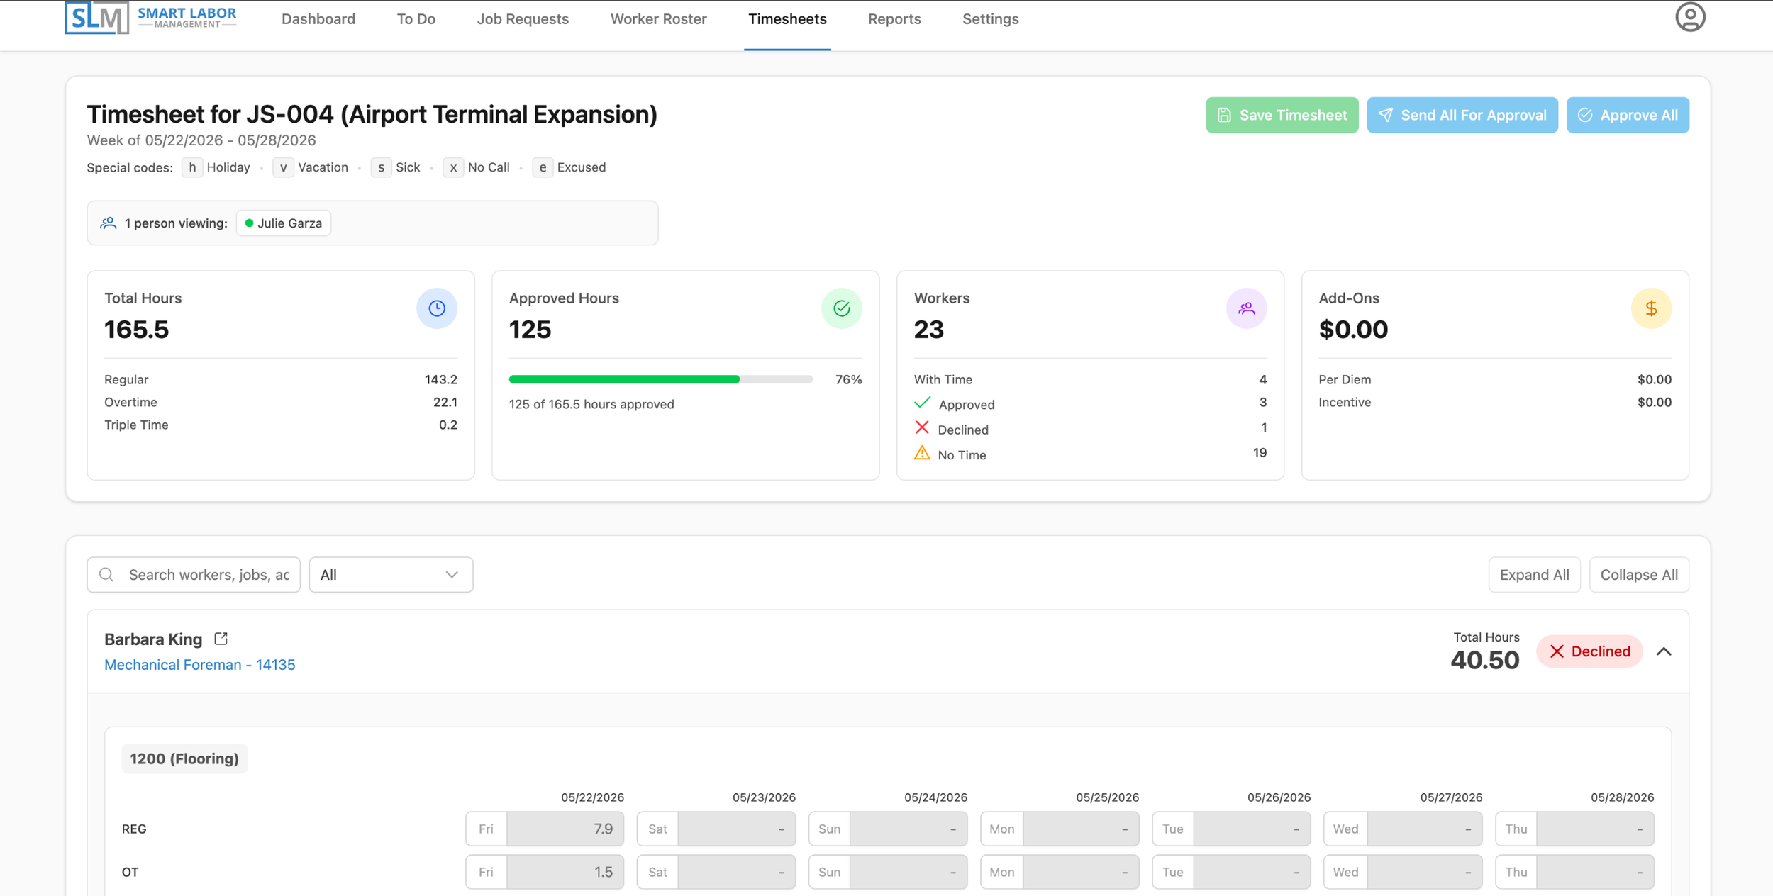Click the s Sick code key
The width and height of the screenshot is (1773, 896).
[x=381, y=167]
